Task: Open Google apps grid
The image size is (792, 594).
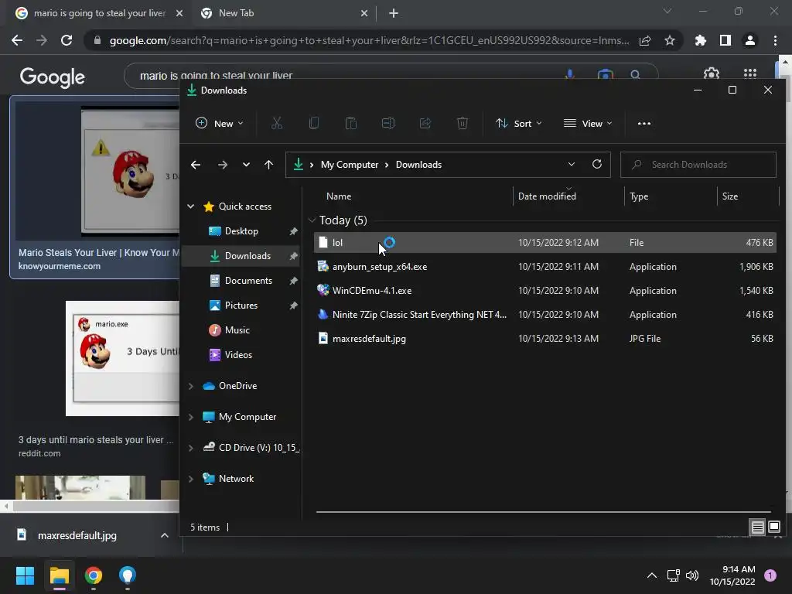Action: [x=750, y=73]
